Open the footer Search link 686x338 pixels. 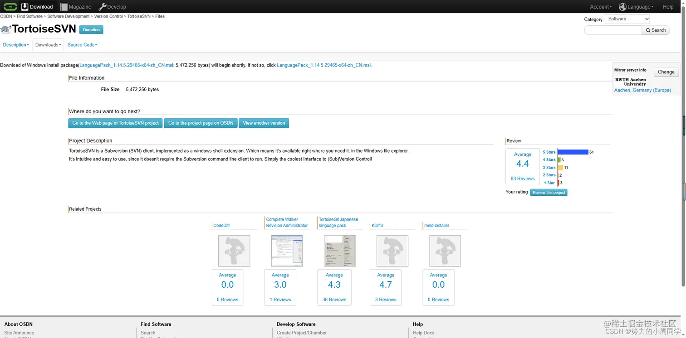click(x=148, y=333)
